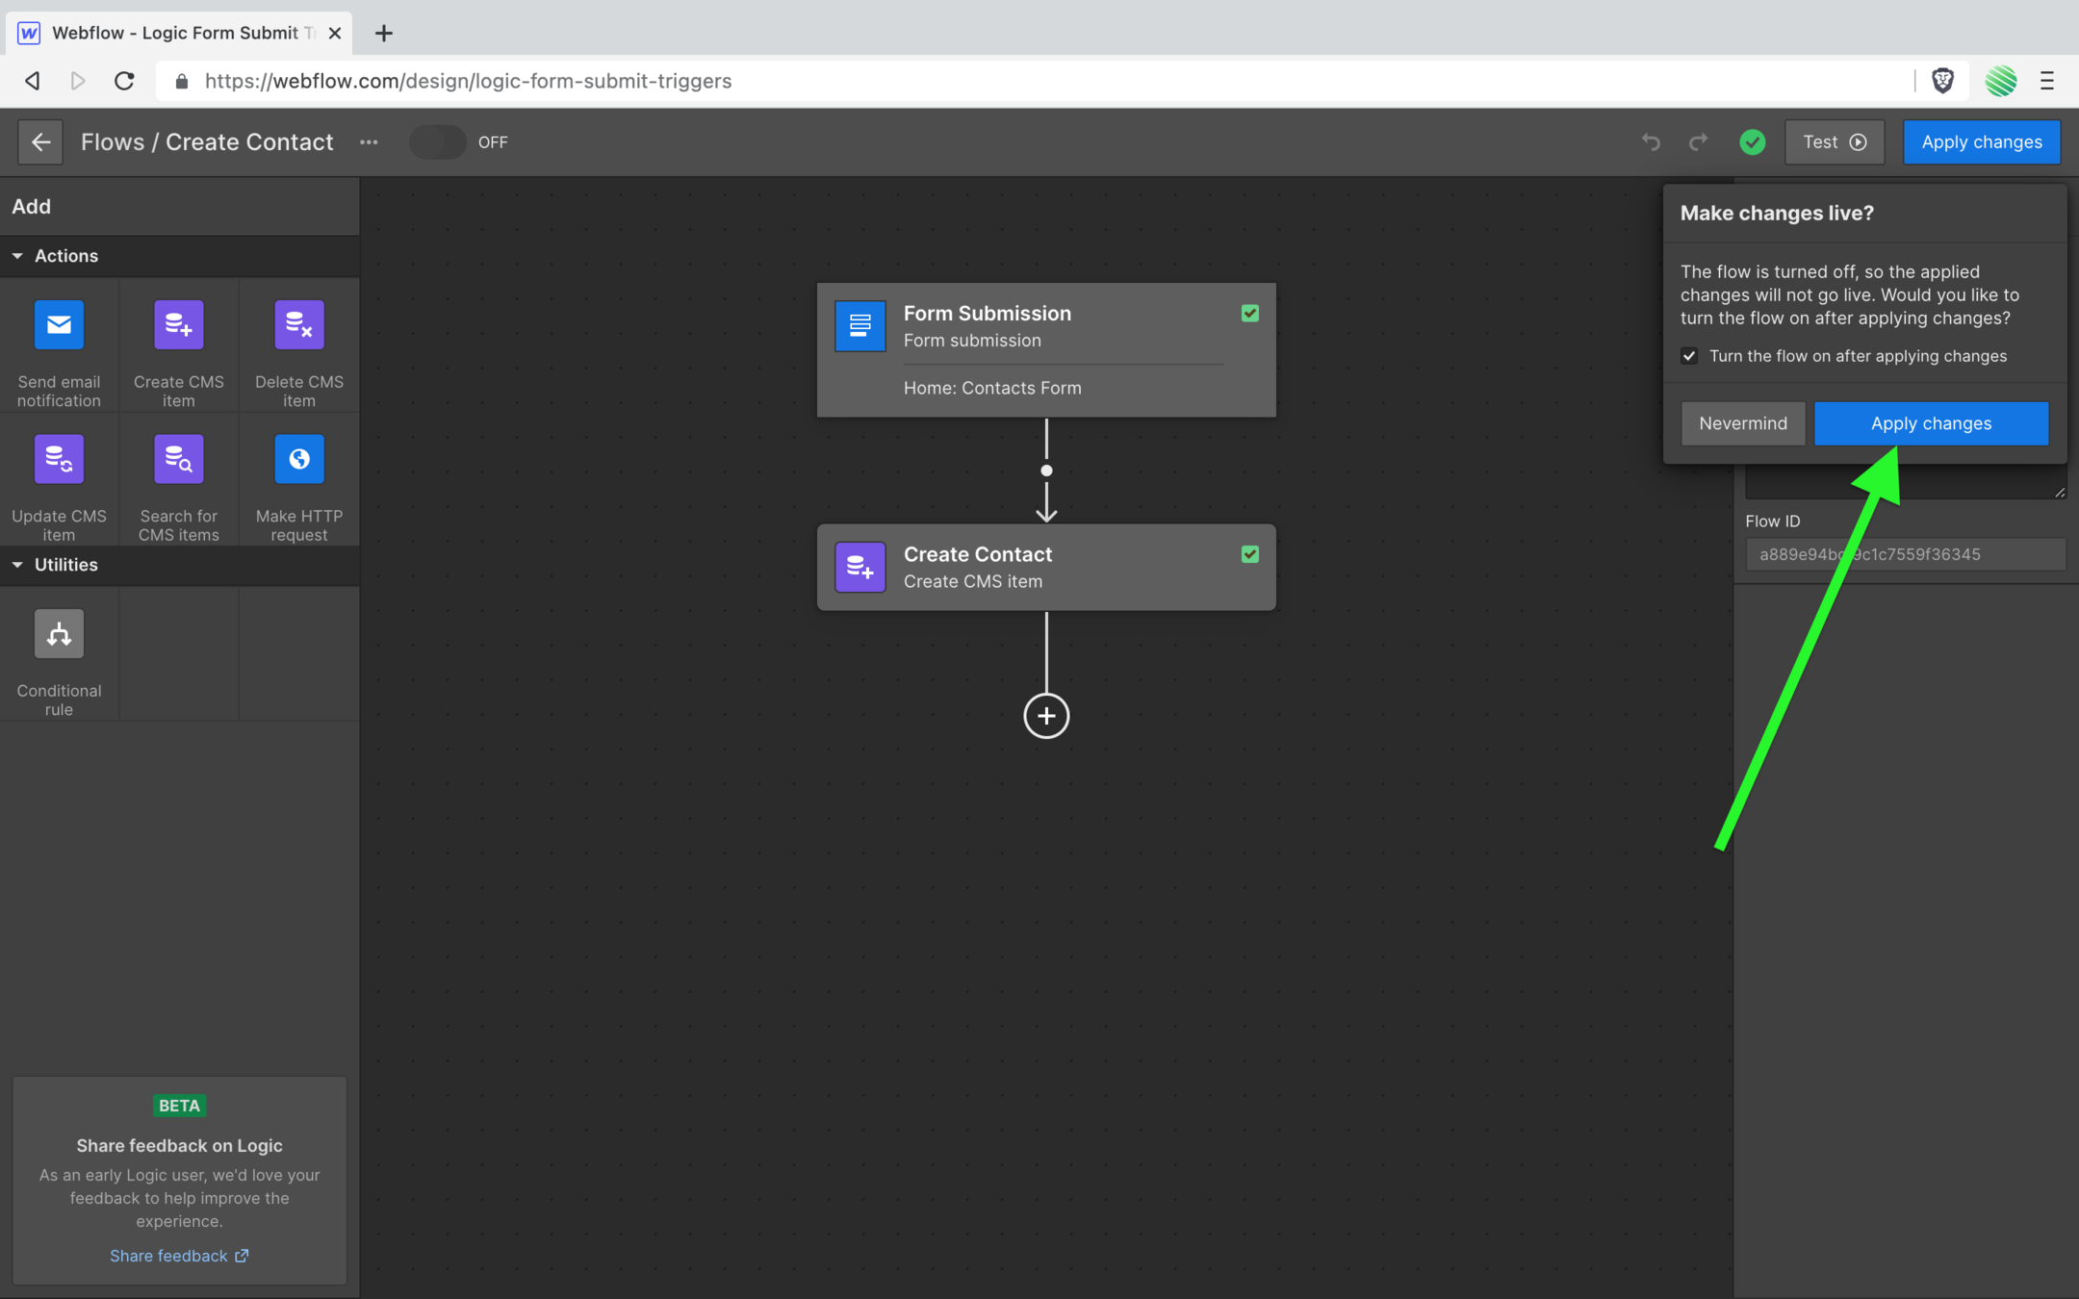Screen dimensions: 2079x1299
Task: Click the green flow status checkmark
Action: pyautogui.click(x=1753, y=142)
